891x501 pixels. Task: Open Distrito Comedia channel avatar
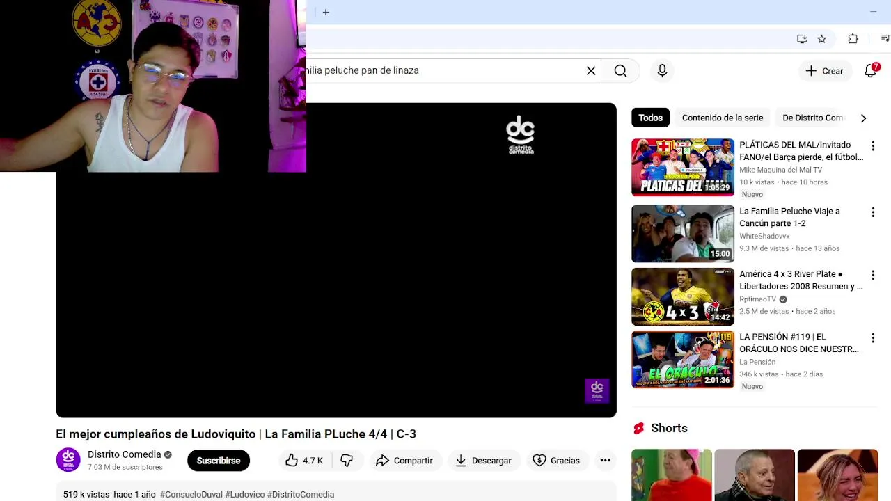pyautogui.click(x=68, y=460)
